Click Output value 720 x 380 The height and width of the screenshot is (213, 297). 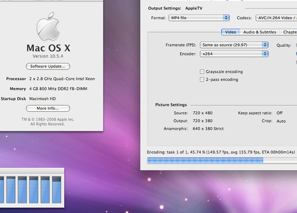tap(203, 121)
